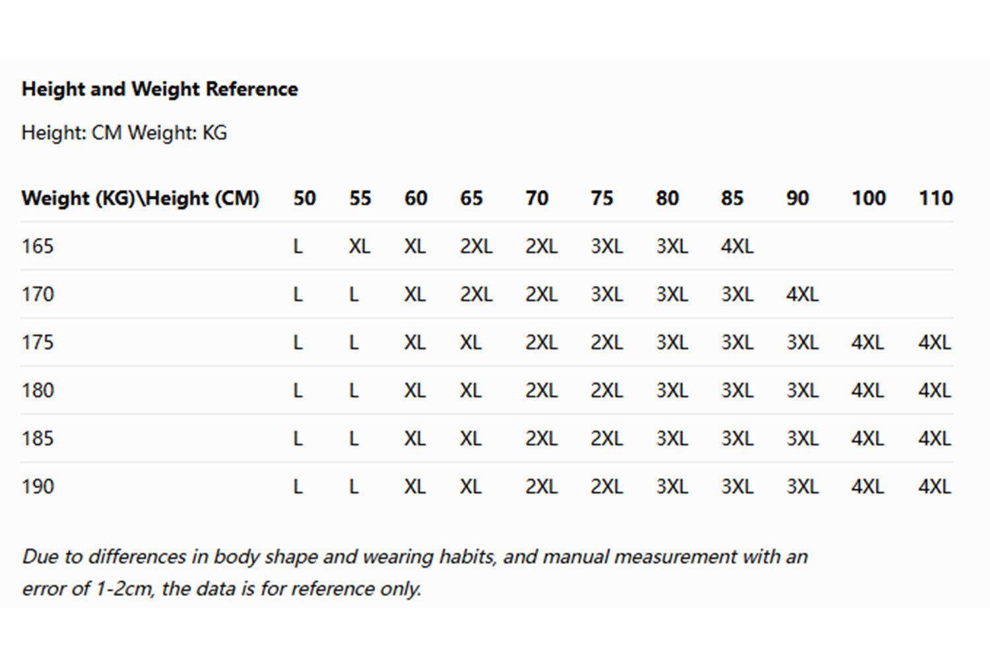Select the XL cell in the 170 row
Viewport: 990px width, 662px height.
click(414, 294)
